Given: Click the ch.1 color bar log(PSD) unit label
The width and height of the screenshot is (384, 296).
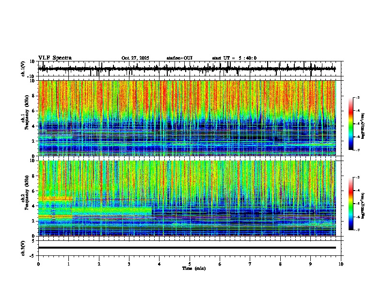Looking at the screenshot, I should (363, 126).
